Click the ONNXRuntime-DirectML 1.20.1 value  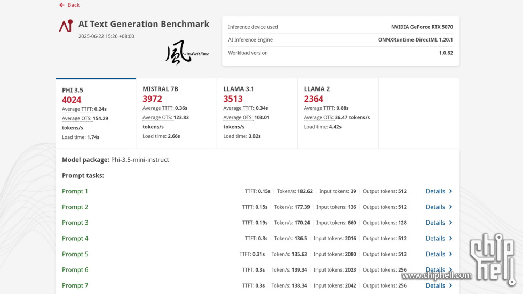click(x=415, y=39)
